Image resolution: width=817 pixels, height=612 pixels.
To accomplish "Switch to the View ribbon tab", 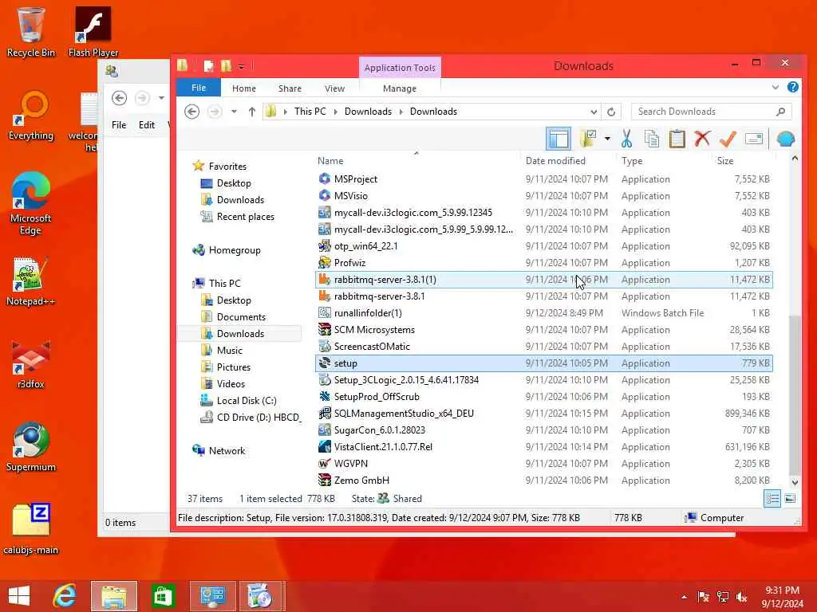I will (334, 88).
